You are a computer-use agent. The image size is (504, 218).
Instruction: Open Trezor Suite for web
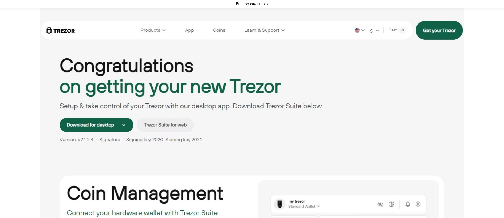point(165,125)
